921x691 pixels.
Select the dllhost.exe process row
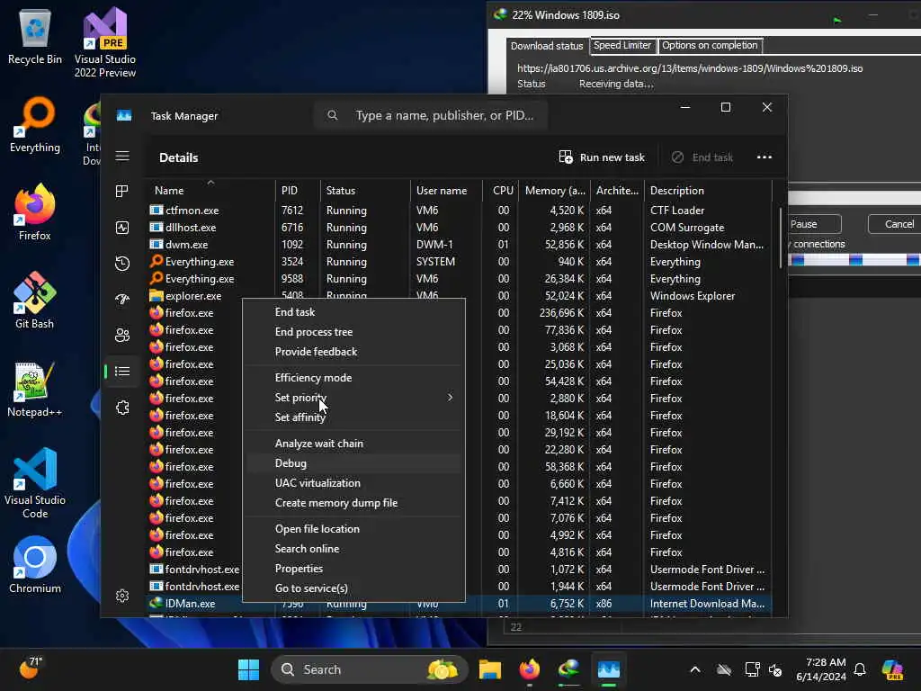coord(460,228)
